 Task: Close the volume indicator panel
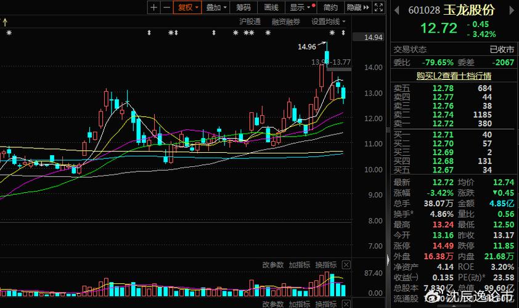pos(346,265)
